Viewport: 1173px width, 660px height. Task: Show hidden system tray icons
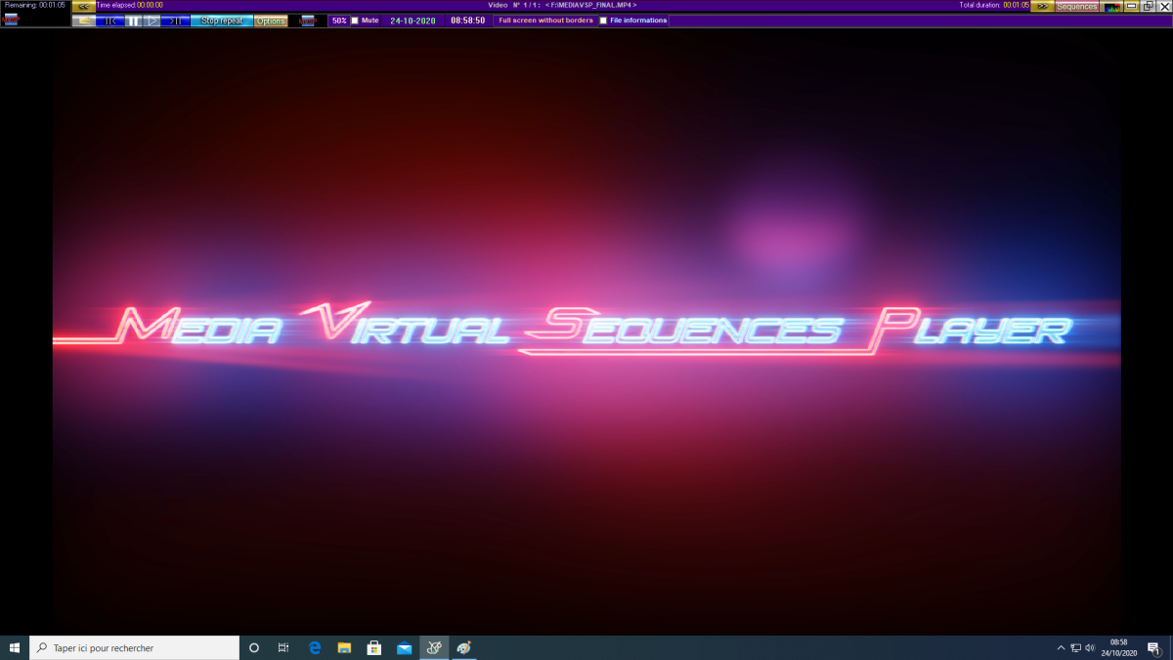pos(1061,647)
